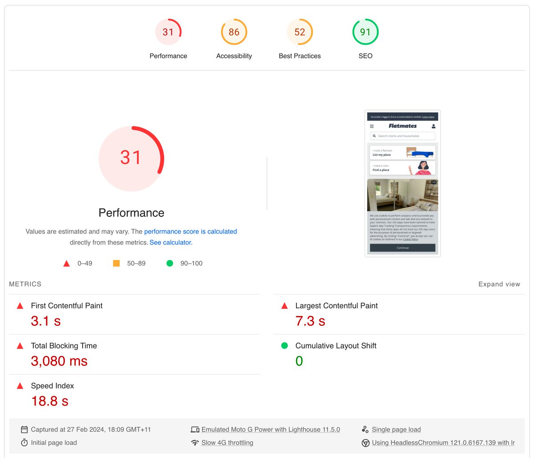534x458 pixels.
Task: Click Single page load text
Action: [396, 429]
